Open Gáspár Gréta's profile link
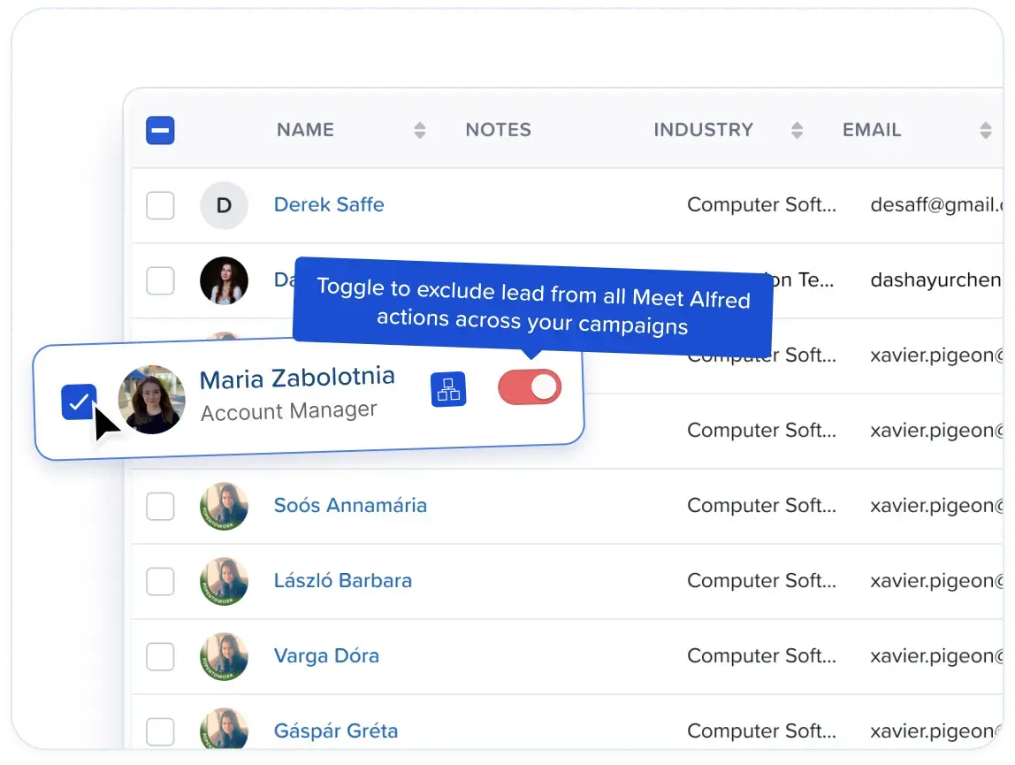 point(336,731)
